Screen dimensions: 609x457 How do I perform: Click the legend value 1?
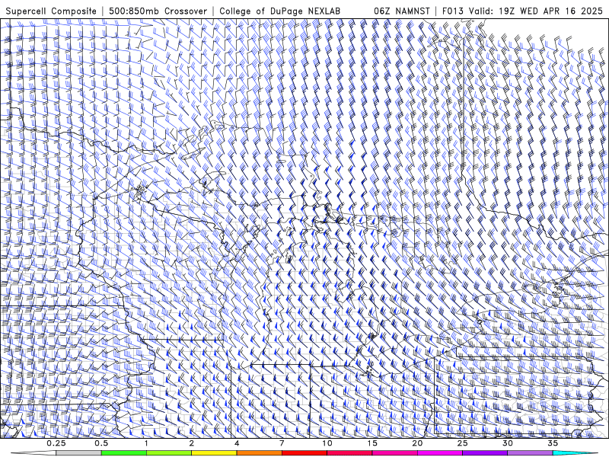coord(146,443)
